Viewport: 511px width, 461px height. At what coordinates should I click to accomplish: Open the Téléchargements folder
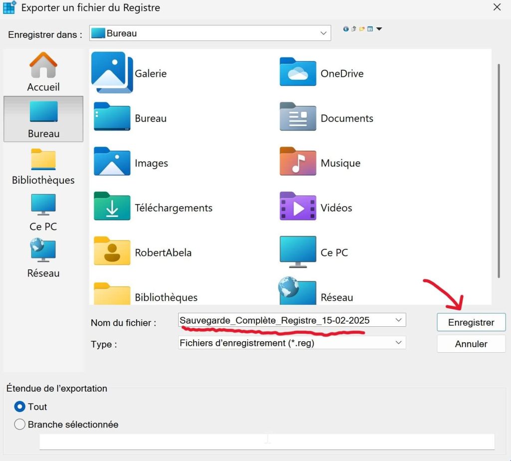tap(174, 208)
